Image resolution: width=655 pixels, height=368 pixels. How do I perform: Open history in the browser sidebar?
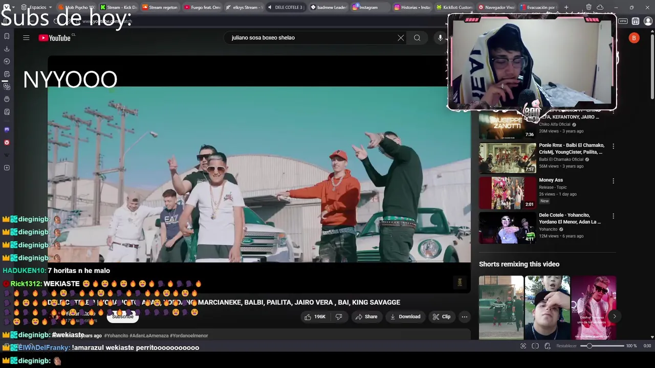click(7, 61)
